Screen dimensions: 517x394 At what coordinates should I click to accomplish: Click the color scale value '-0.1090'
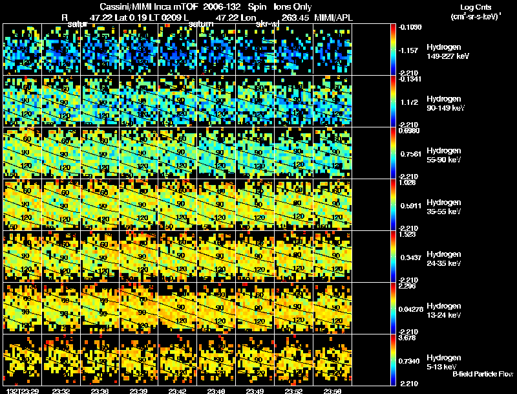click(x=410, y=27)
